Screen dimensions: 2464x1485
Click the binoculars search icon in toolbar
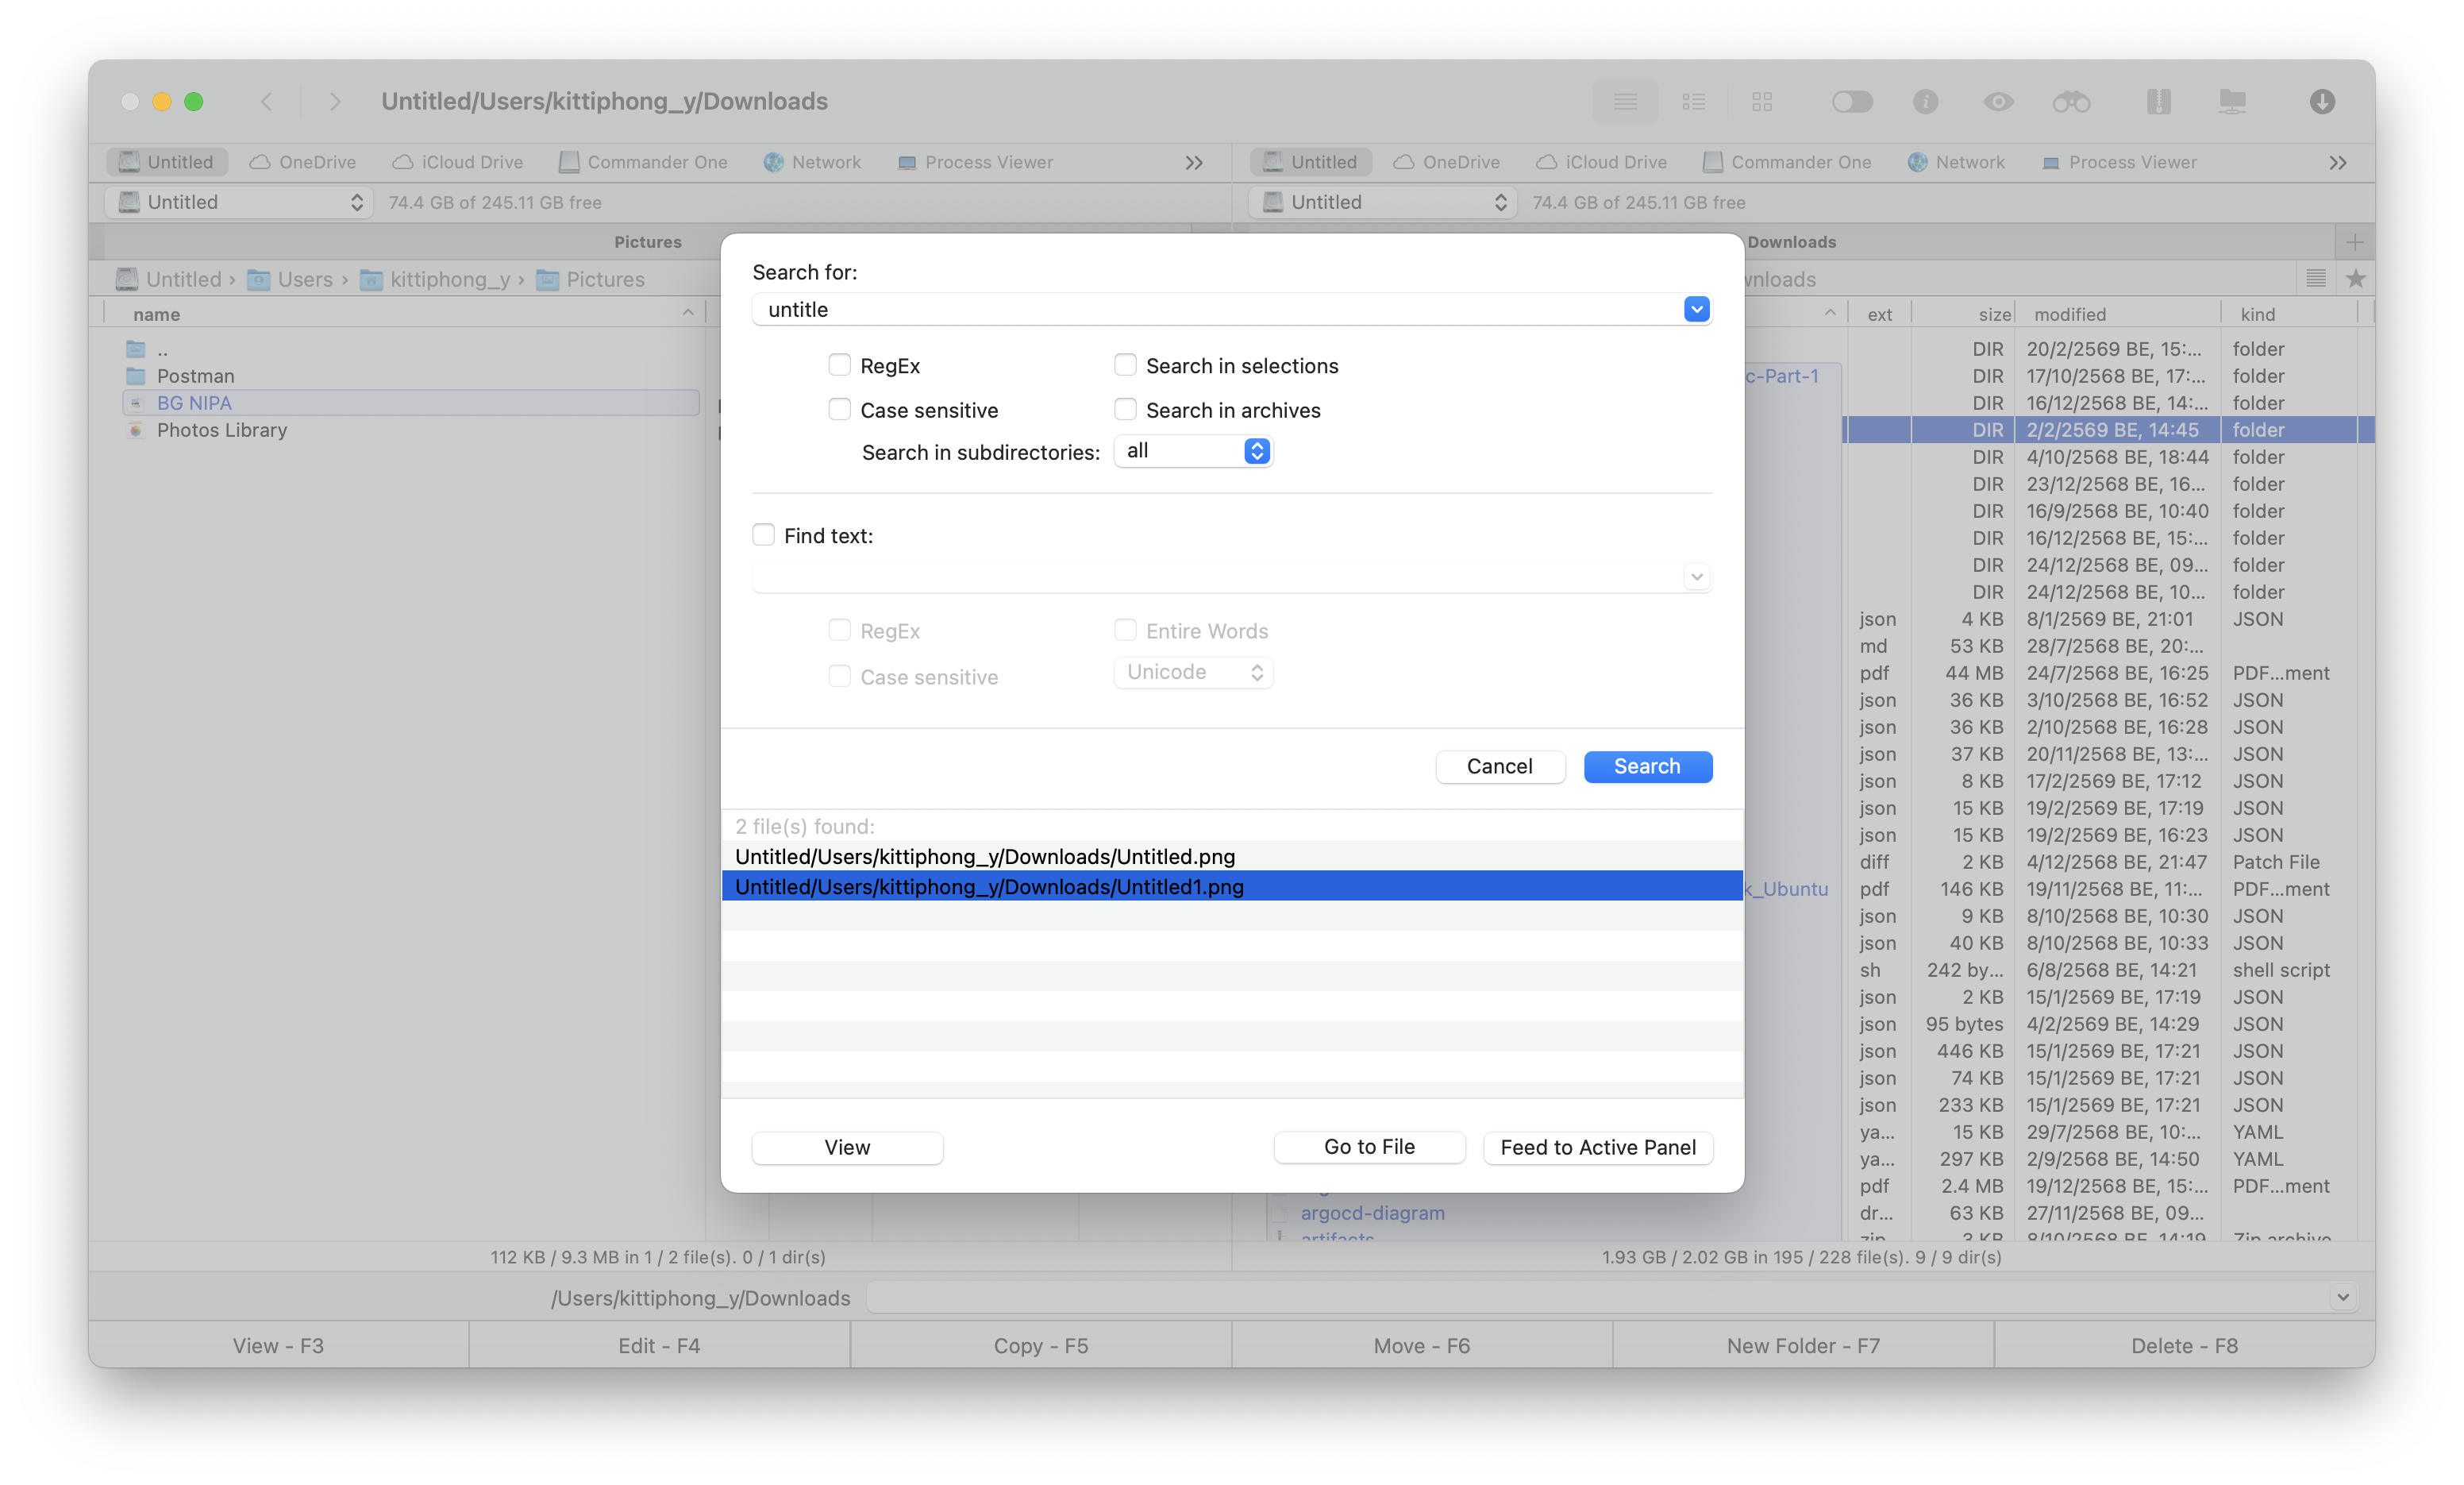pyautogui.click(x=2071, y=101)
